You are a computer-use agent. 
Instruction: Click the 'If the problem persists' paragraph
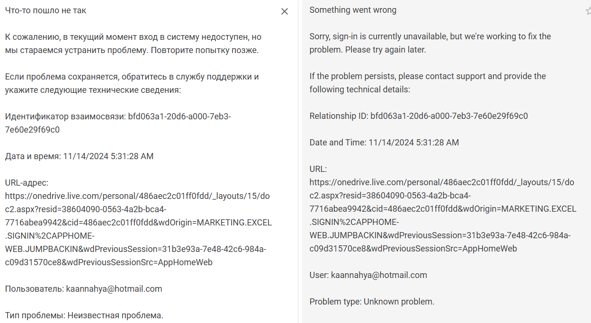428,83
